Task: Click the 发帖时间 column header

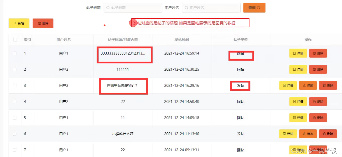Action: 182,40
